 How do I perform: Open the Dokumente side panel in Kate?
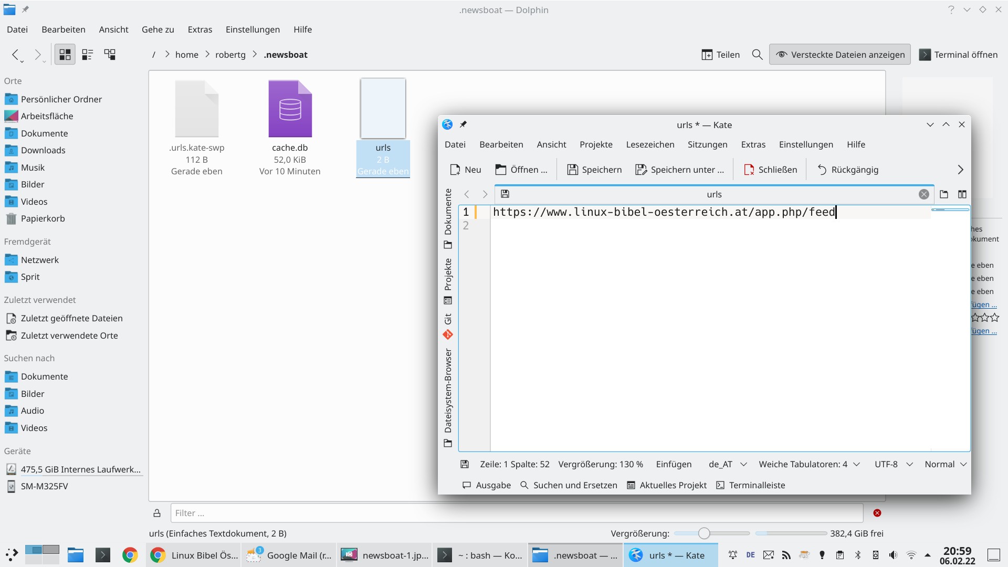coord(448,218)
